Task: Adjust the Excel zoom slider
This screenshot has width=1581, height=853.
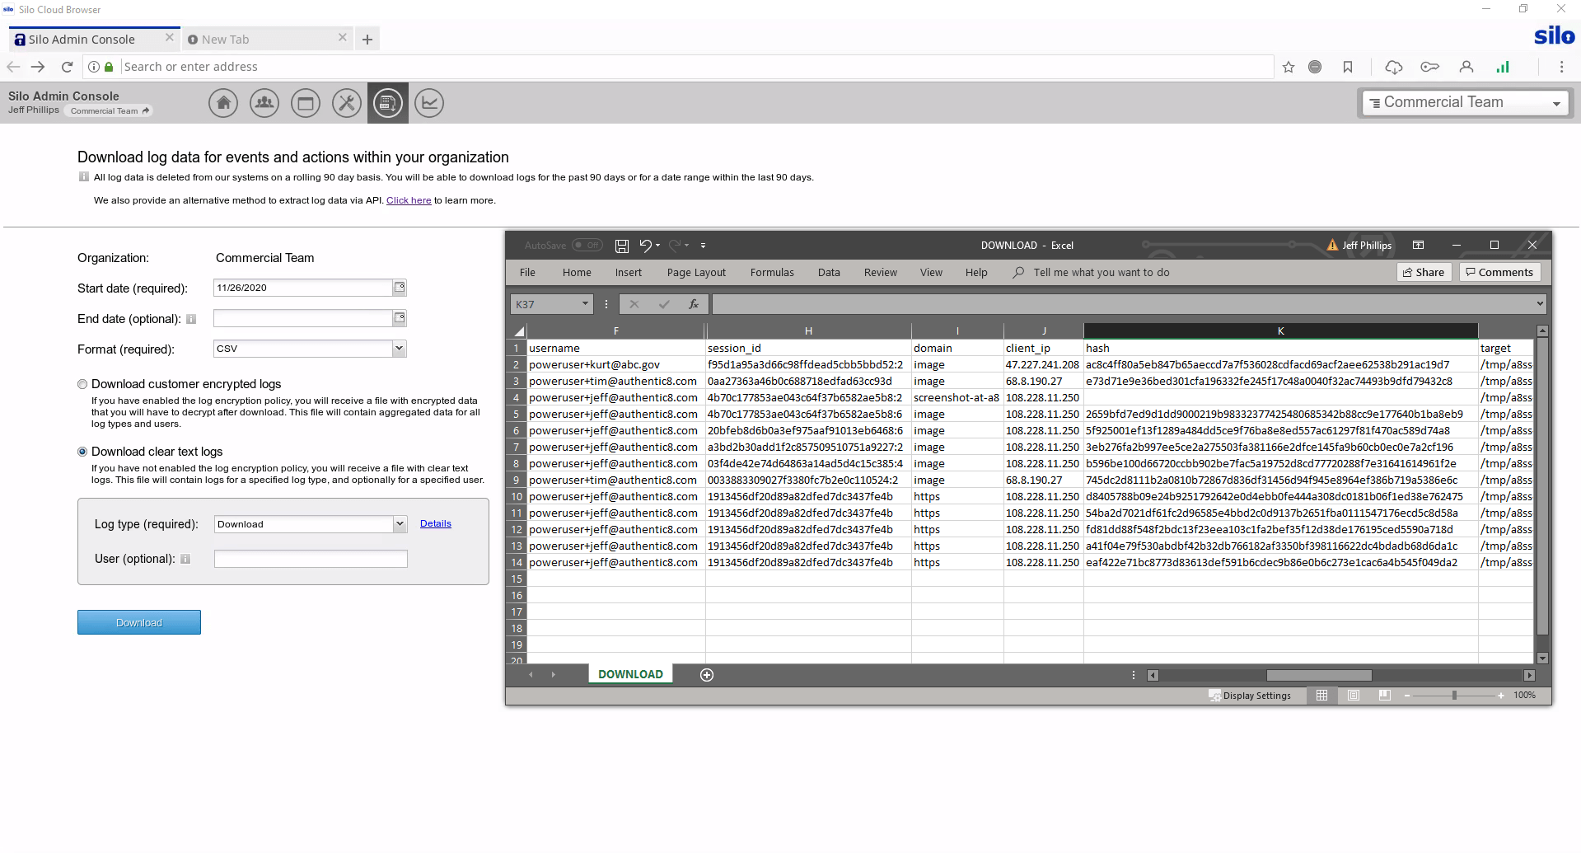Action: click(x=1454, y=696)
